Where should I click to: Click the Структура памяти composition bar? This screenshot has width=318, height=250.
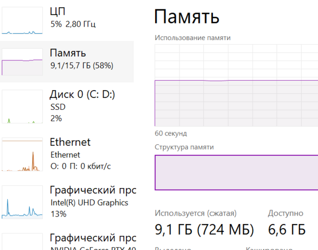tap(236, 172)
